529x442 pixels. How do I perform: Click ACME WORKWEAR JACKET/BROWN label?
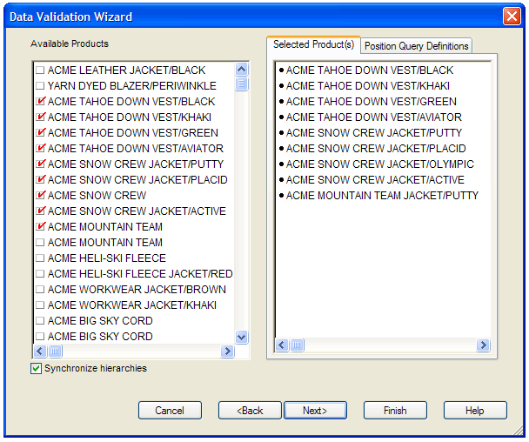(x=137, y=289)
